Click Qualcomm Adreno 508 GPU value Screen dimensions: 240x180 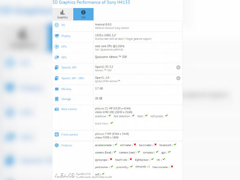[x=111, y=57]
